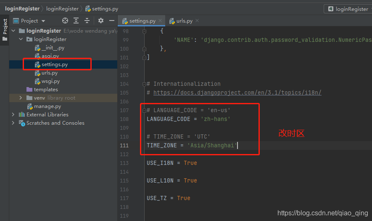
Task: Click the USE_TZ = True line
Action: click(x=169, y=198)
